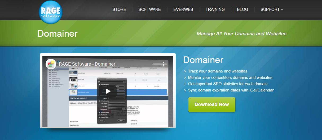The height and width of the screenshot is (140, 322).
Task: Click the RAGE Software logo
Action: (51, 12)
